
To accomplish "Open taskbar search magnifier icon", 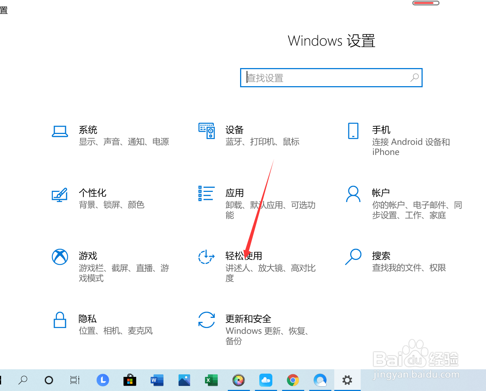I will pyautogui.click(x=23, y=380).
